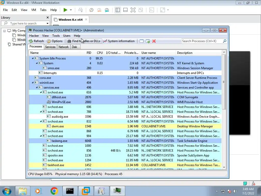Click the stretch guest display icon
261x196 pixels.
point(163,10)
